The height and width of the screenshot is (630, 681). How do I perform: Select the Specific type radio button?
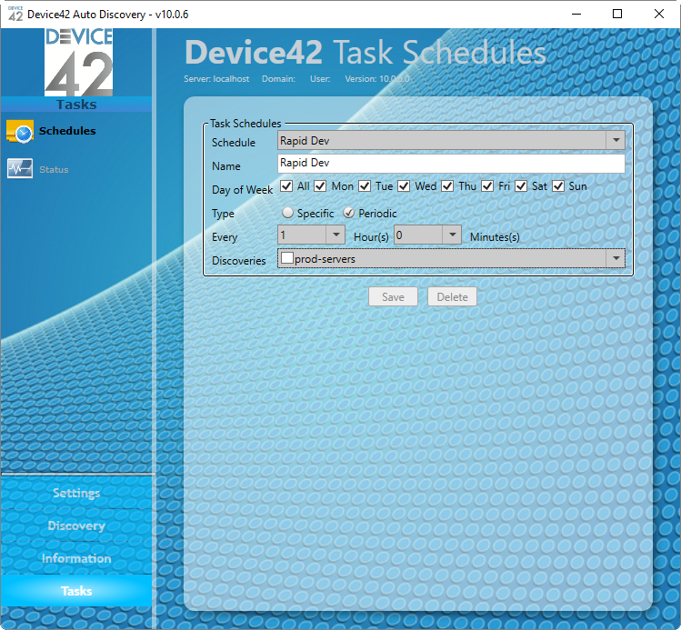point(287,213)
